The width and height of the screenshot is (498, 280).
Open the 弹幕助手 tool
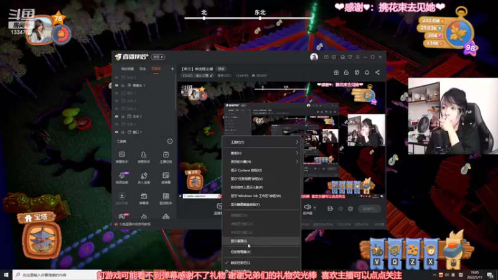[121, 157]
